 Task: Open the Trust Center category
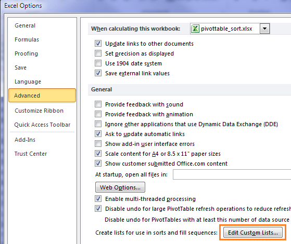31,154
